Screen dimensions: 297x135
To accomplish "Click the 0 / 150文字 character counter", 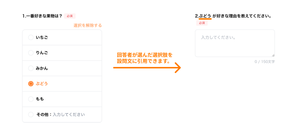I will 265,62.
